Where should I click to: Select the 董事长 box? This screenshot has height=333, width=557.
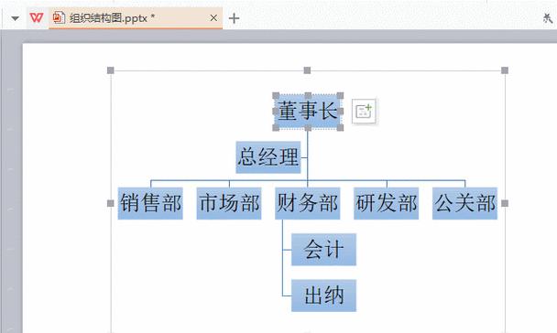[308, 112]
